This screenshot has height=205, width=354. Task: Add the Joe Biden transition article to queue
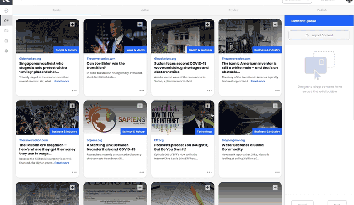[140, 24]
